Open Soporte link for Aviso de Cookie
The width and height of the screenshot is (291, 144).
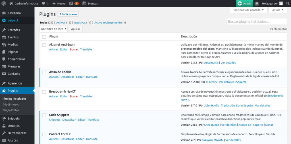(241, 82)
